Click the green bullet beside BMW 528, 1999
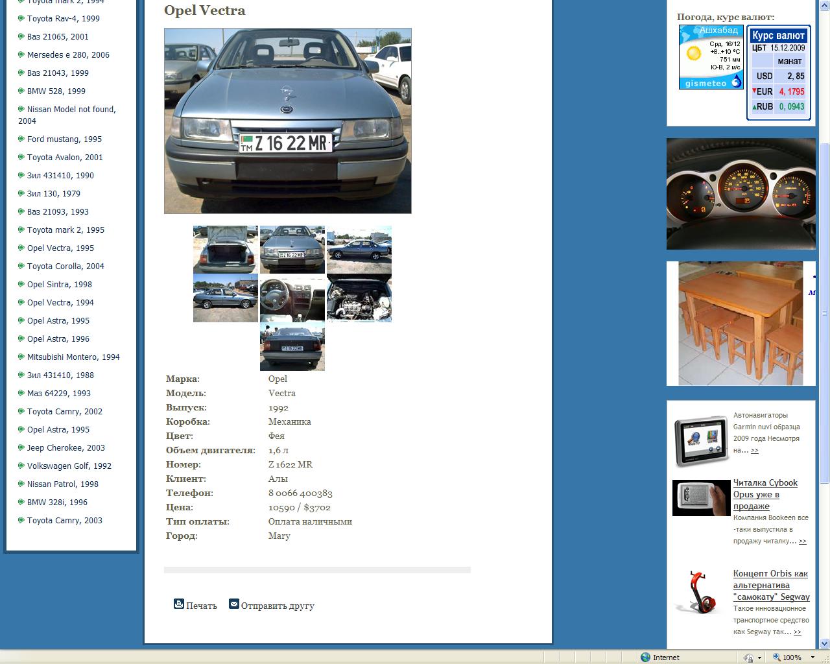 pos(21,91)
